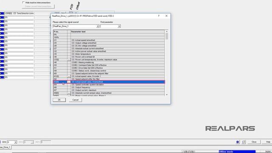
Task: Expand index dropdown for r68[0] row
Action: tap(69, 93)
